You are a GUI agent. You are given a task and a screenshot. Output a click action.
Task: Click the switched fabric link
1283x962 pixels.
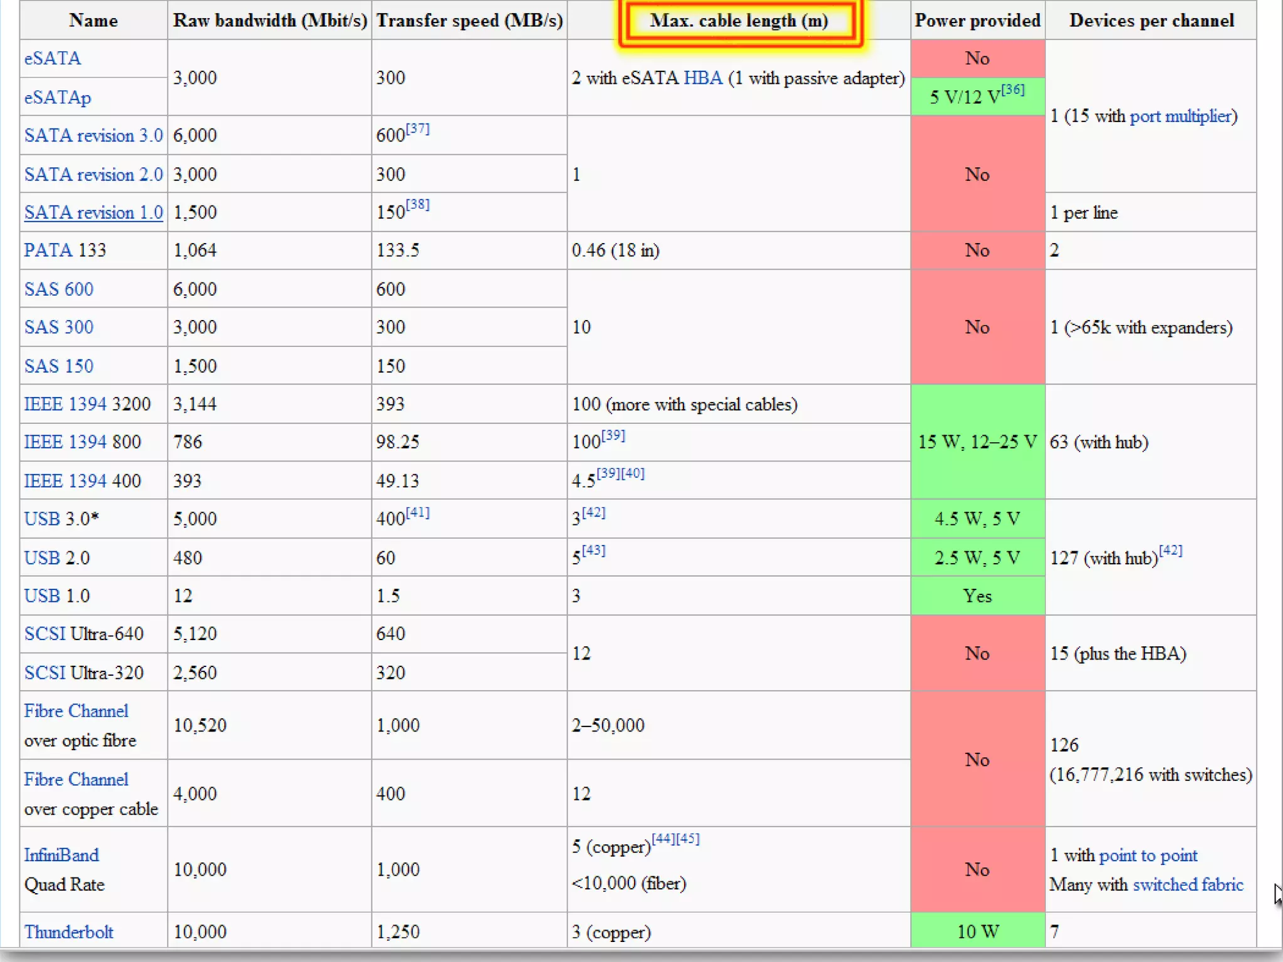point(1188,884)
